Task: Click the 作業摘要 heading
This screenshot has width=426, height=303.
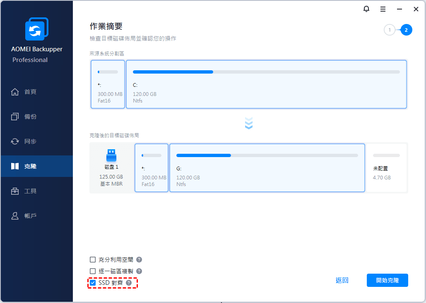Action: (106, 26)
